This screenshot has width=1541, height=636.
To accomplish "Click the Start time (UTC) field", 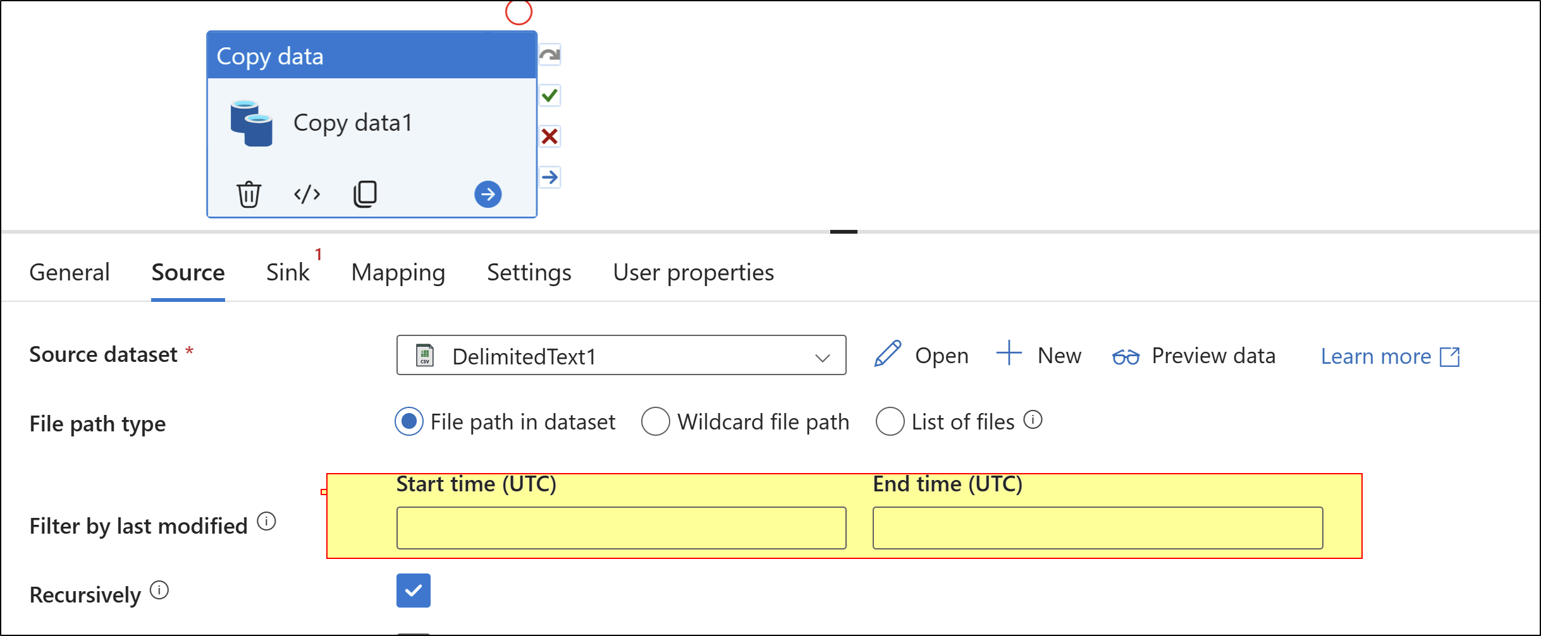I will pos(621,528).
